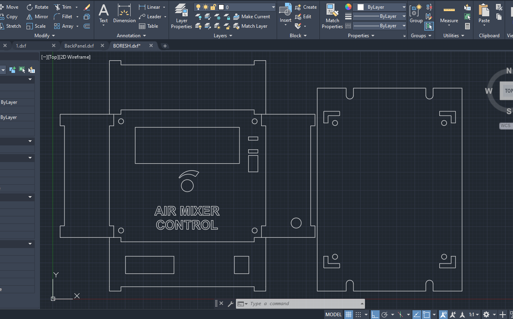Select the Copy tool
This screenshot has width=513, height=319.
(9, 17)
